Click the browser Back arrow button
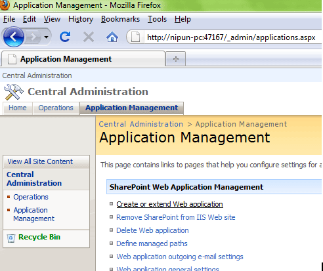The image size is (323, 271). (14, 37)
